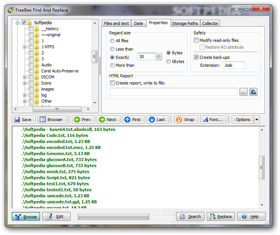Click the Audio folder icon
Viewport: 280px width, 235px height.
[x=36, y=65]
